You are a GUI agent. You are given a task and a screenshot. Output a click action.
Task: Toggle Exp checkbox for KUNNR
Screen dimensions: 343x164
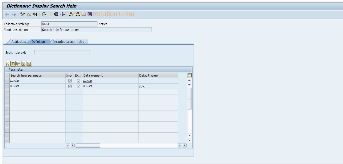(78, 81)
